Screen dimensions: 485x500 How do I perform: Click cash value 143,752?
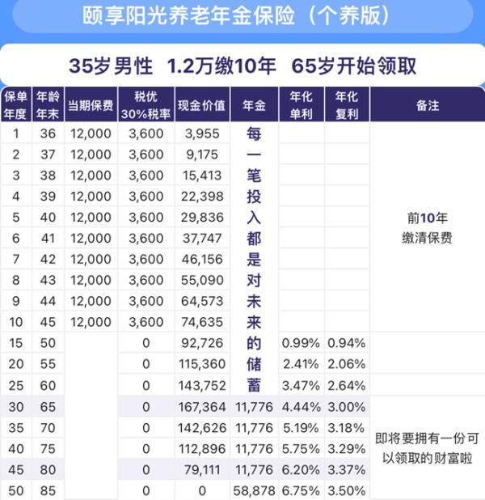coord(202,386)
